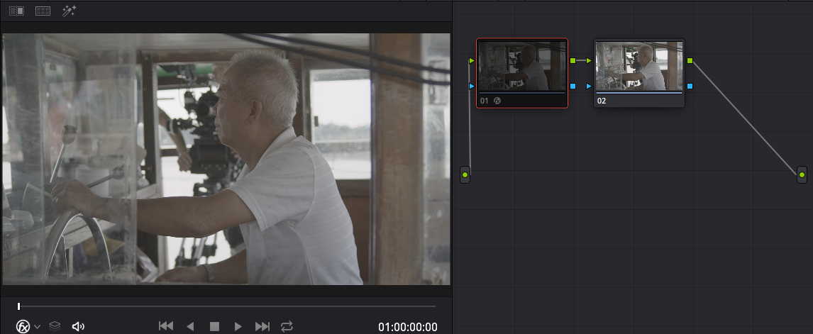The height and width of the screenshot is (334, 813).
Task: Open the viewer fx overlay tool
Action: (23, 326)
